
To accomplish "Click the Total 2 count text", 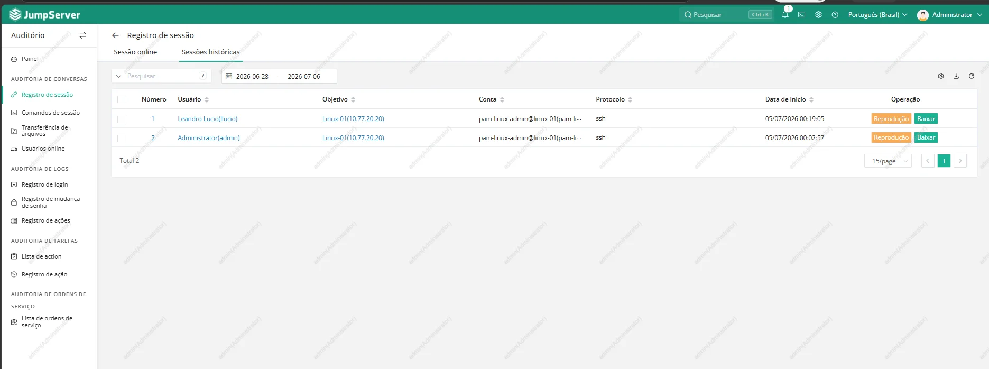I will pos(130,161).
